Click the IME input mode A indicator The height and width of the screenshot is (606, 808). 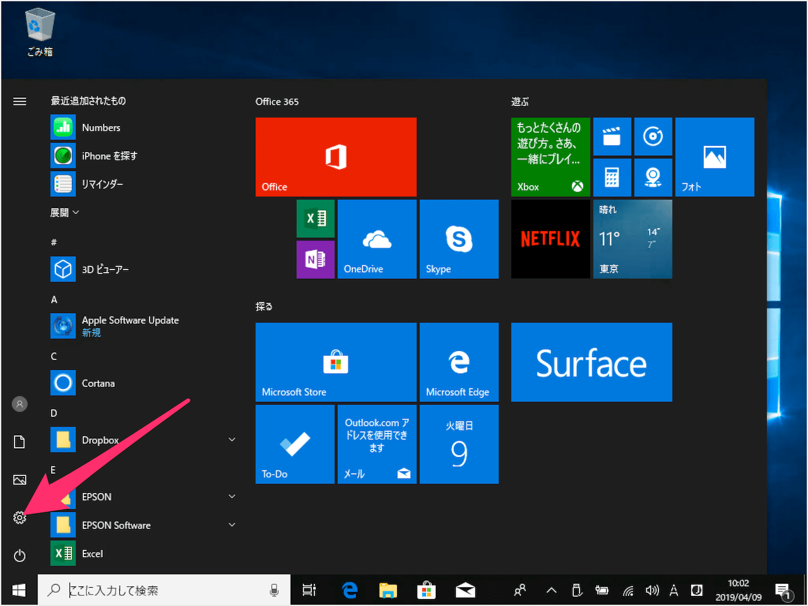674,590
